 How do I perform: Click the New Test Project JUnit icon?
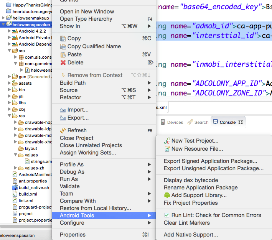(x=167, y=141)
